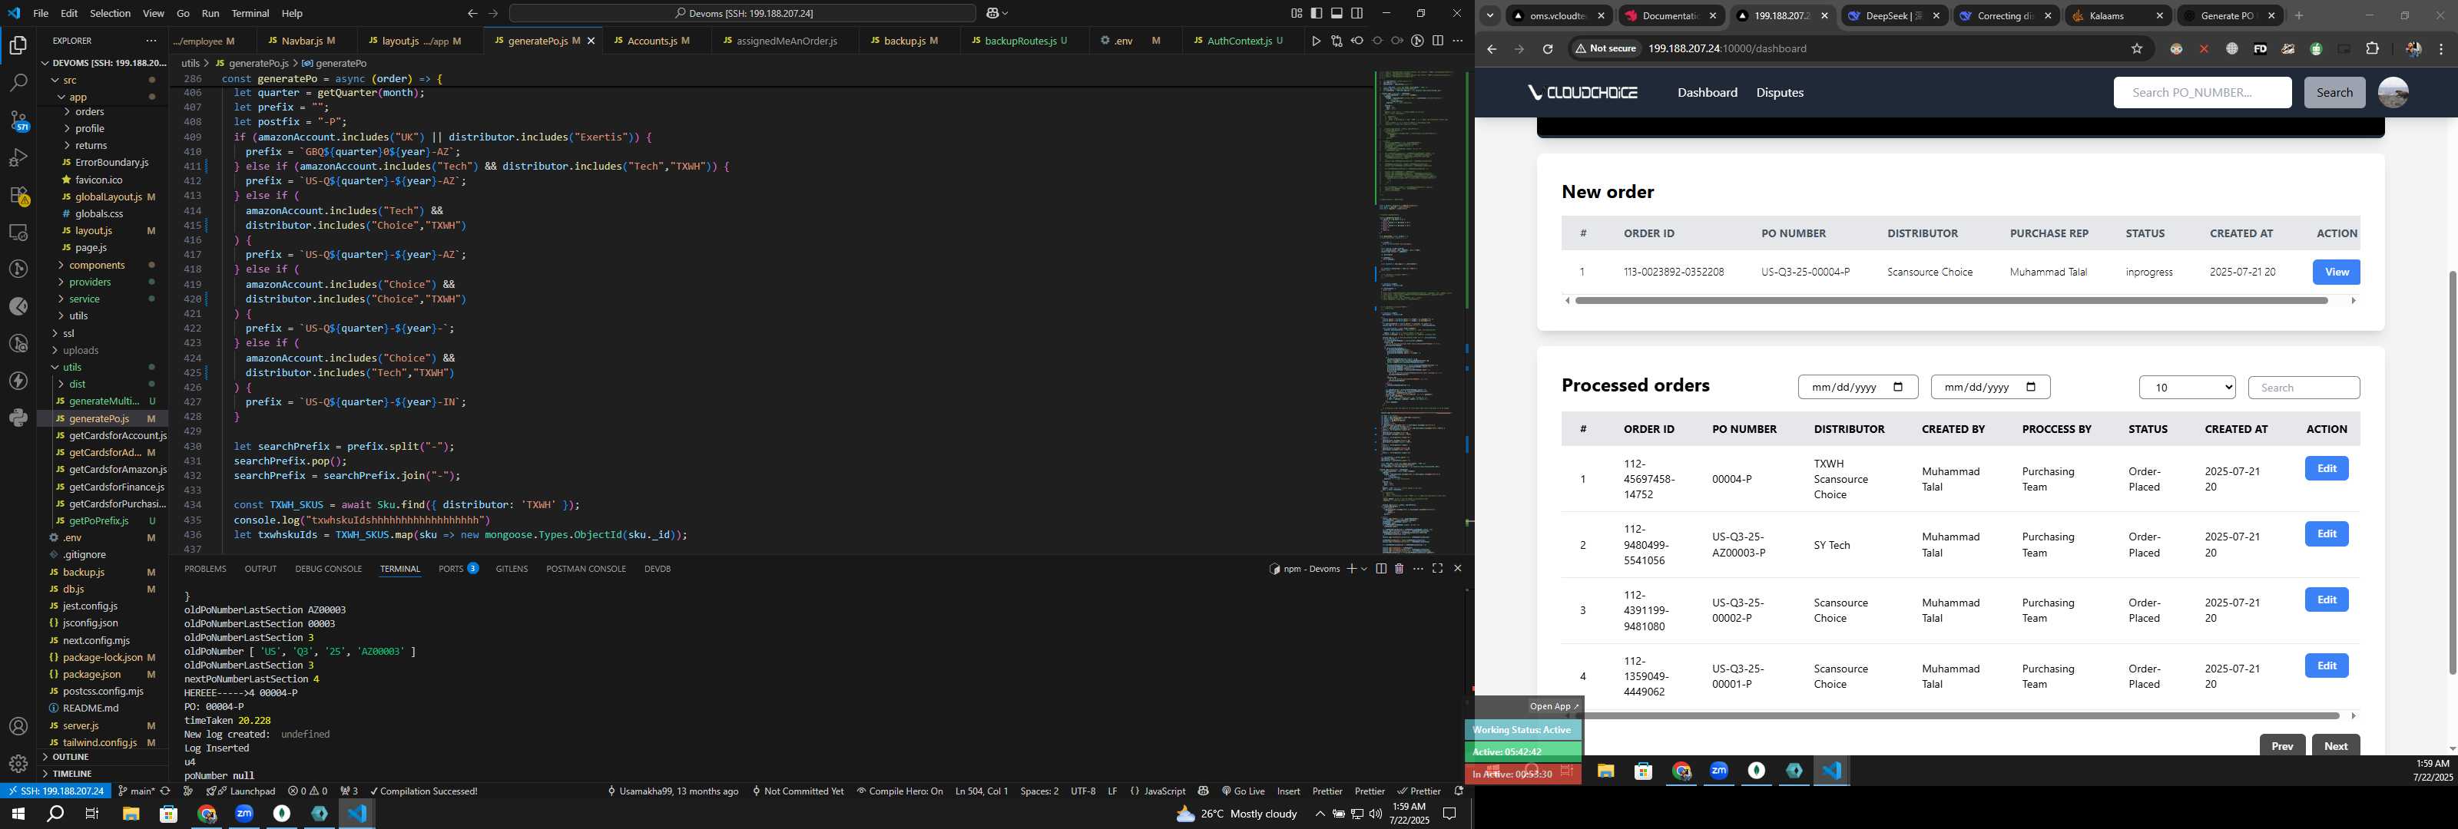Add new terminal with plus icon
The width and height of the screenshot is (2458, 829).
pyautogui.click(x=1351, y=569)
